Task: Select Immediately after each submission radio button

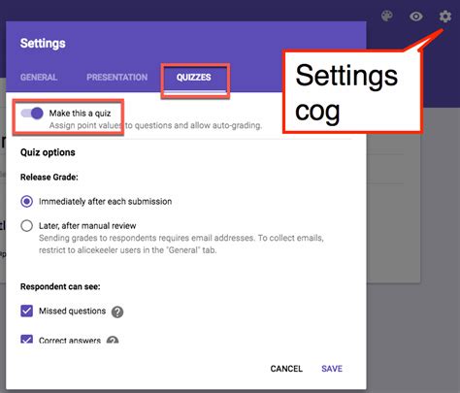Action: (x=26, y=202)
